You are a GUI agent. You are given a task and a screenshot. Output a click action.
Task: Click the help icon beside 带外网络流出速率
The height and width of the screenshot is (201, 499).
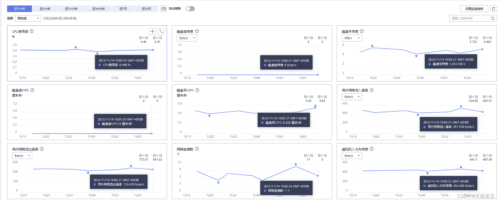click(x=42, y=149)
